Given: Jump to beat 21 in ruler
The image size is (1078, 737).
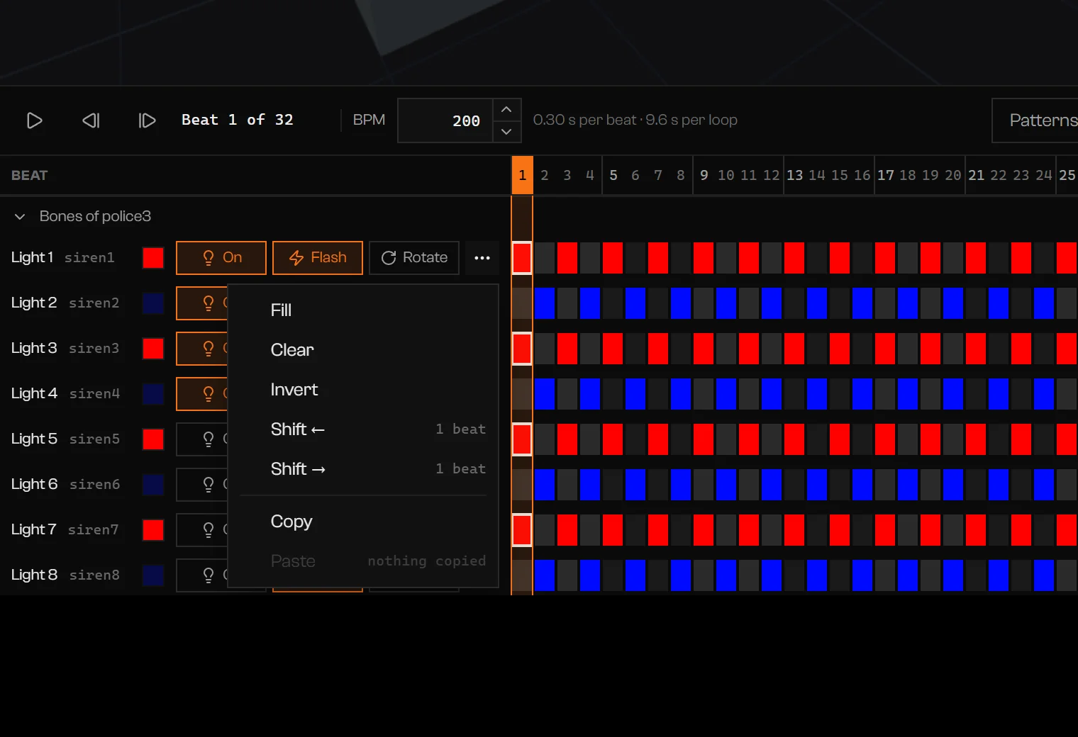Looking at the screenshot, I should (x=976, y=176).
